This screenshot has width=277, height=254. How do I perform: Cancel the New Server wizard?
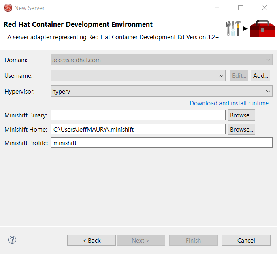point(246,240)
